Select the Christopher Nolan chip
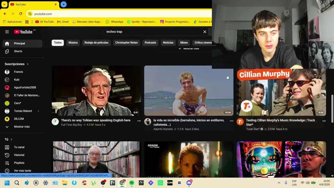Viewport: 334px width, 188px height. [x=126, y=43]
